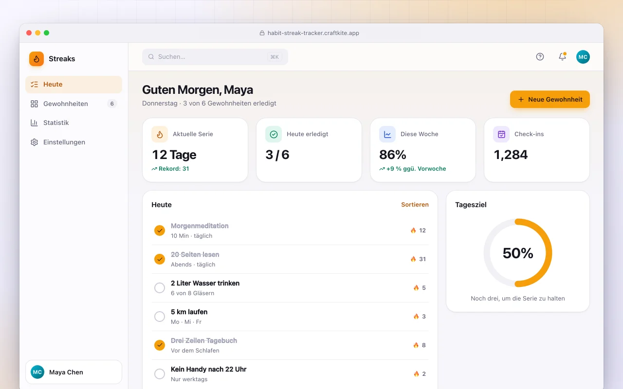Image resolution: width=623 pixels, height=389 pixels.
Task: Uncheck Drei Zeilen Tagebuch habit
Action: [x=160, y=345]
